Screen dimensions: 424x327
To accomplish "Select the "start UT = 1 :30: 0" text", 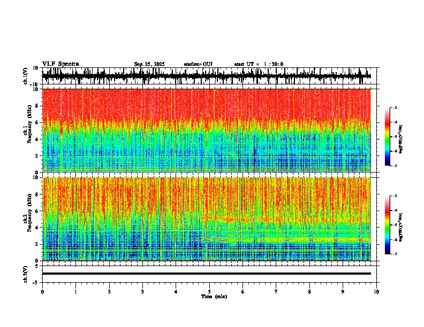I will point(259,64).
